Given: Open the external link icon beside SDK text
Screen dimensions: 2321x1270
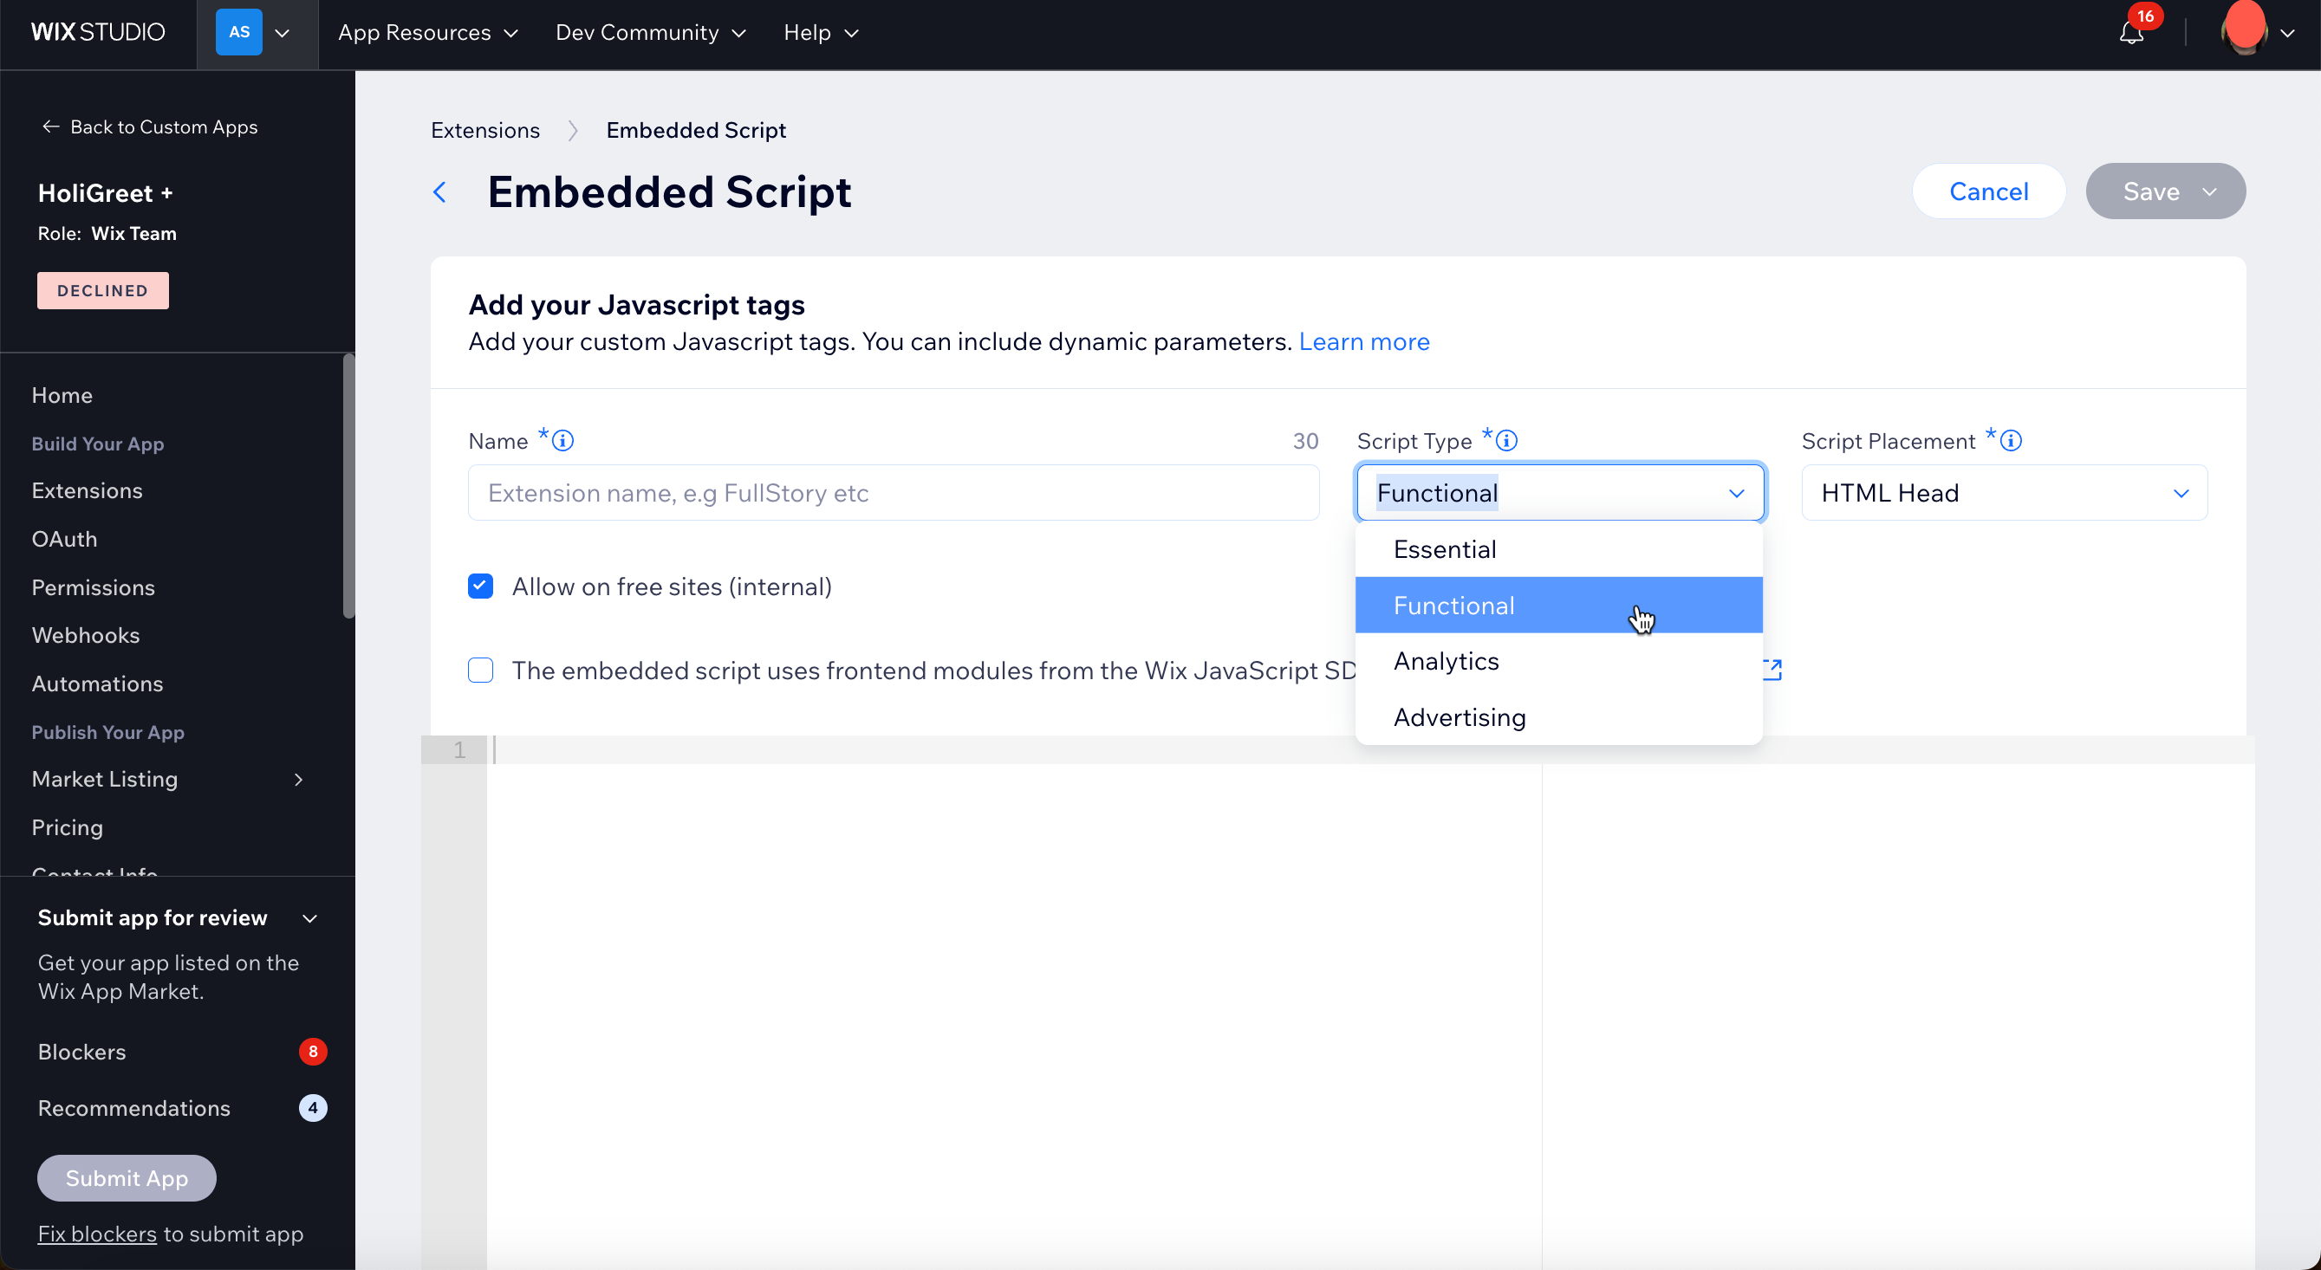Looking at the screenshot, I should pos(1772,670).
